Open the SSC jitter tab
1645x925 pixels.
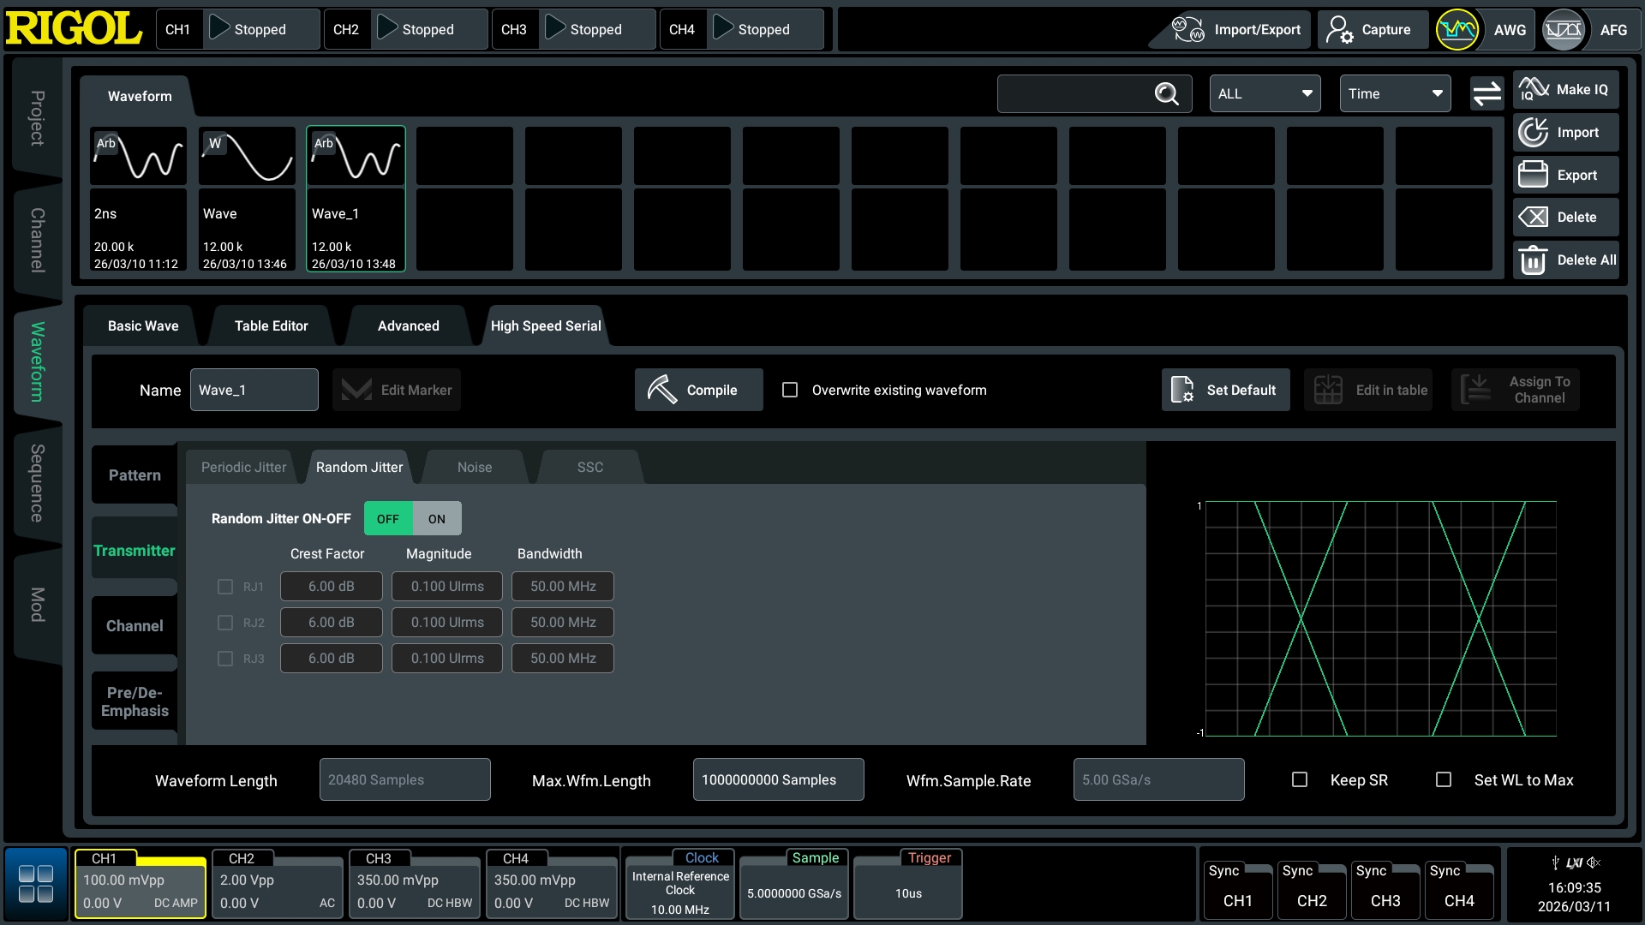pos(589,468)
